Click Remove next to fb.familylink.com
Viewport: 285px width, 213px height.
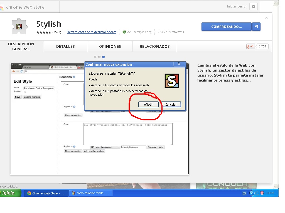[x=152, y=147]
